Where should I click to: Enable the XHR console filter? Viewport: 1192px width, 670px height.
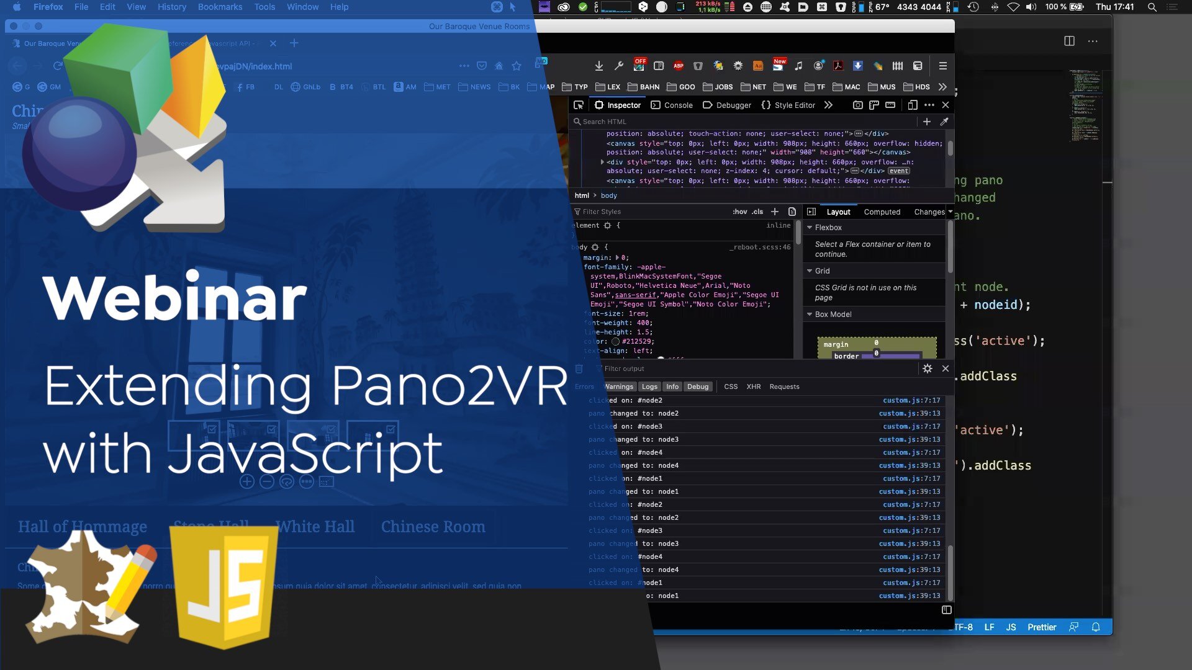click(x=753, y=386)
